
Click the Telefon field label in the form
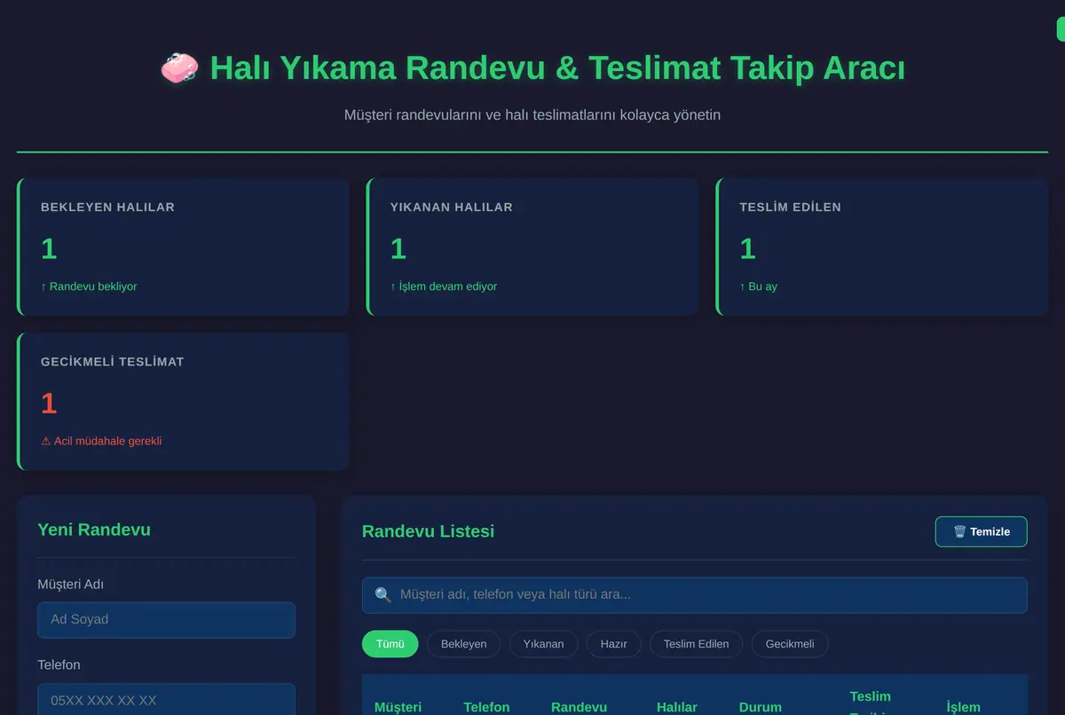click(59, 665)
